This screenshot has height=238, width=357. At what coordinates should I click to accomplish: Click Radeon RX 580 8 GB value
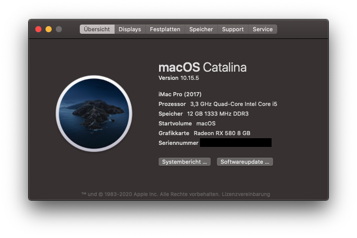tap(222, 133)
